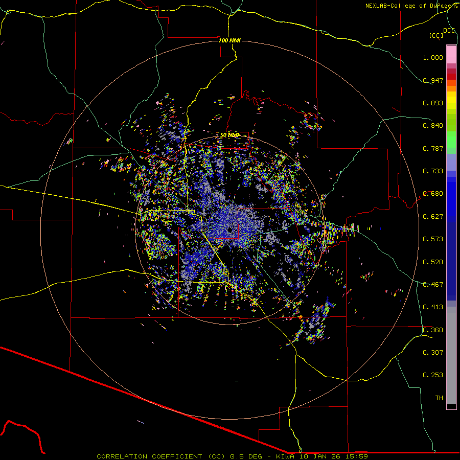
Task: Click the TH threshold label
Action: [x=439, y=398]
